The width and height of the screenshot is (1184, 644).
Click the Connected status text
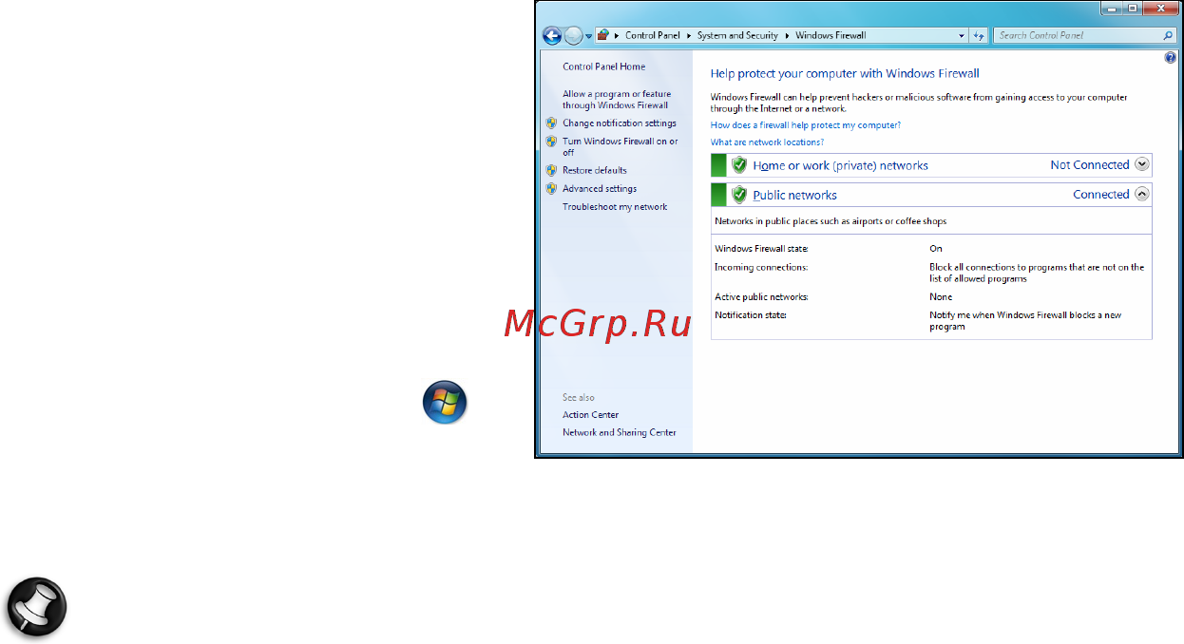tap(1101, 194)
